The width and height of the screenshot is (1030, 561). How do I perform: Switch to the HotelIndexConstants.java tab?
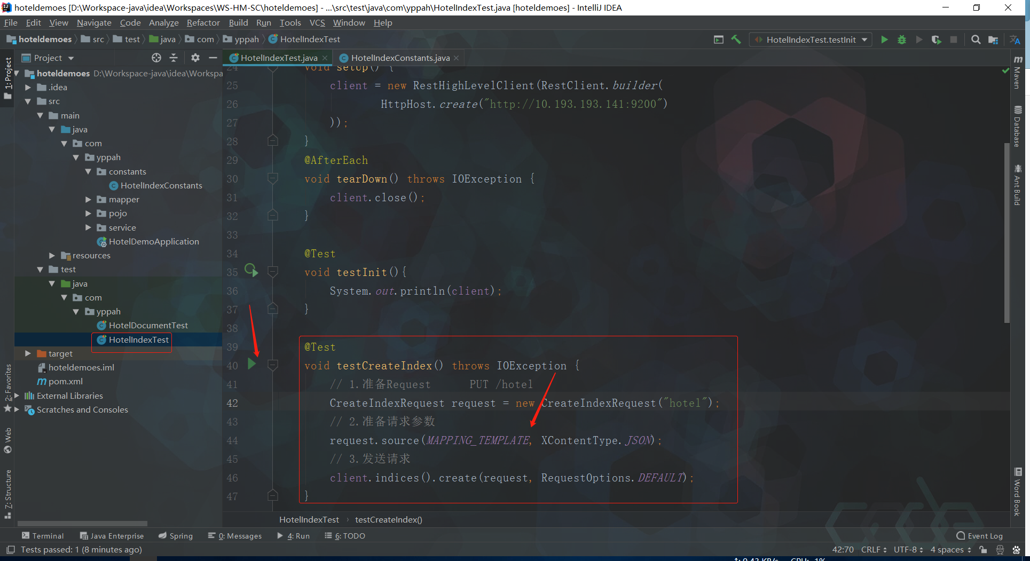click(x=400, y=58)
